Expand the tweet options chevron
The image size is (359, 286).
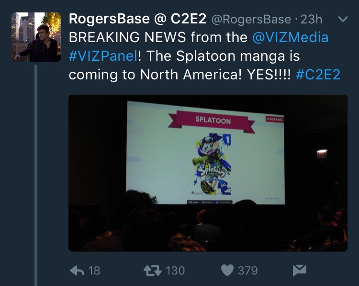point(343,19)
